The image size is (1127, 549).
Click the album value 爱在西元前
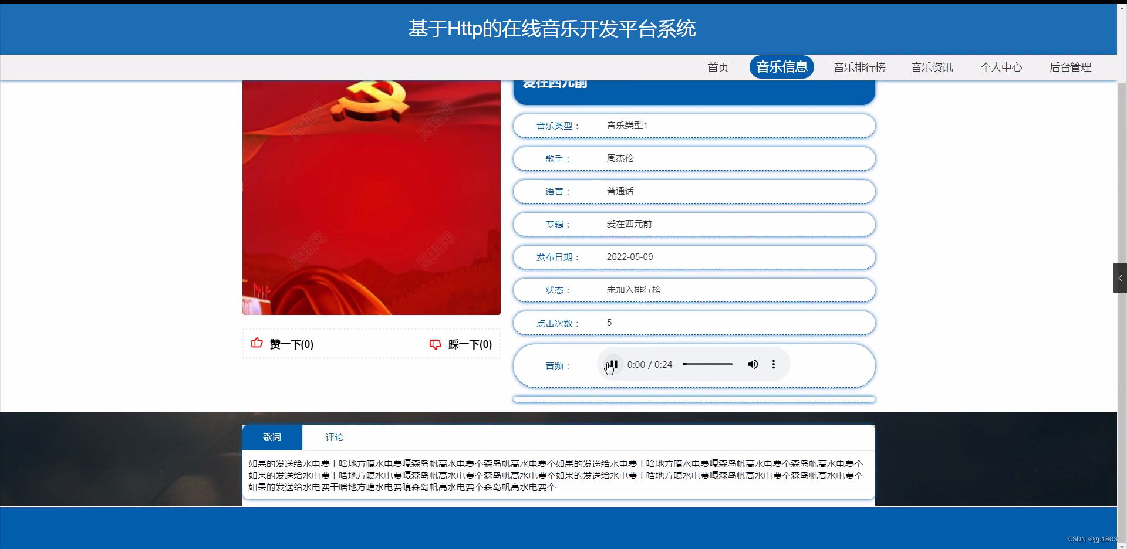click(x=629, y=224)
